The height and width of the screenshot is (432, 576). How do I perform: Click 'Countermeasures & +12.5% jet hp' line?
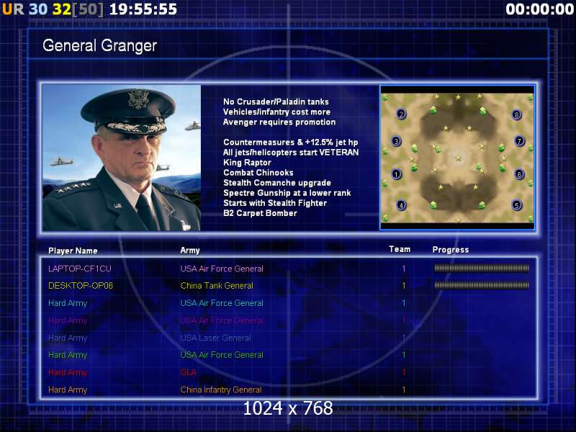[291, 142]
